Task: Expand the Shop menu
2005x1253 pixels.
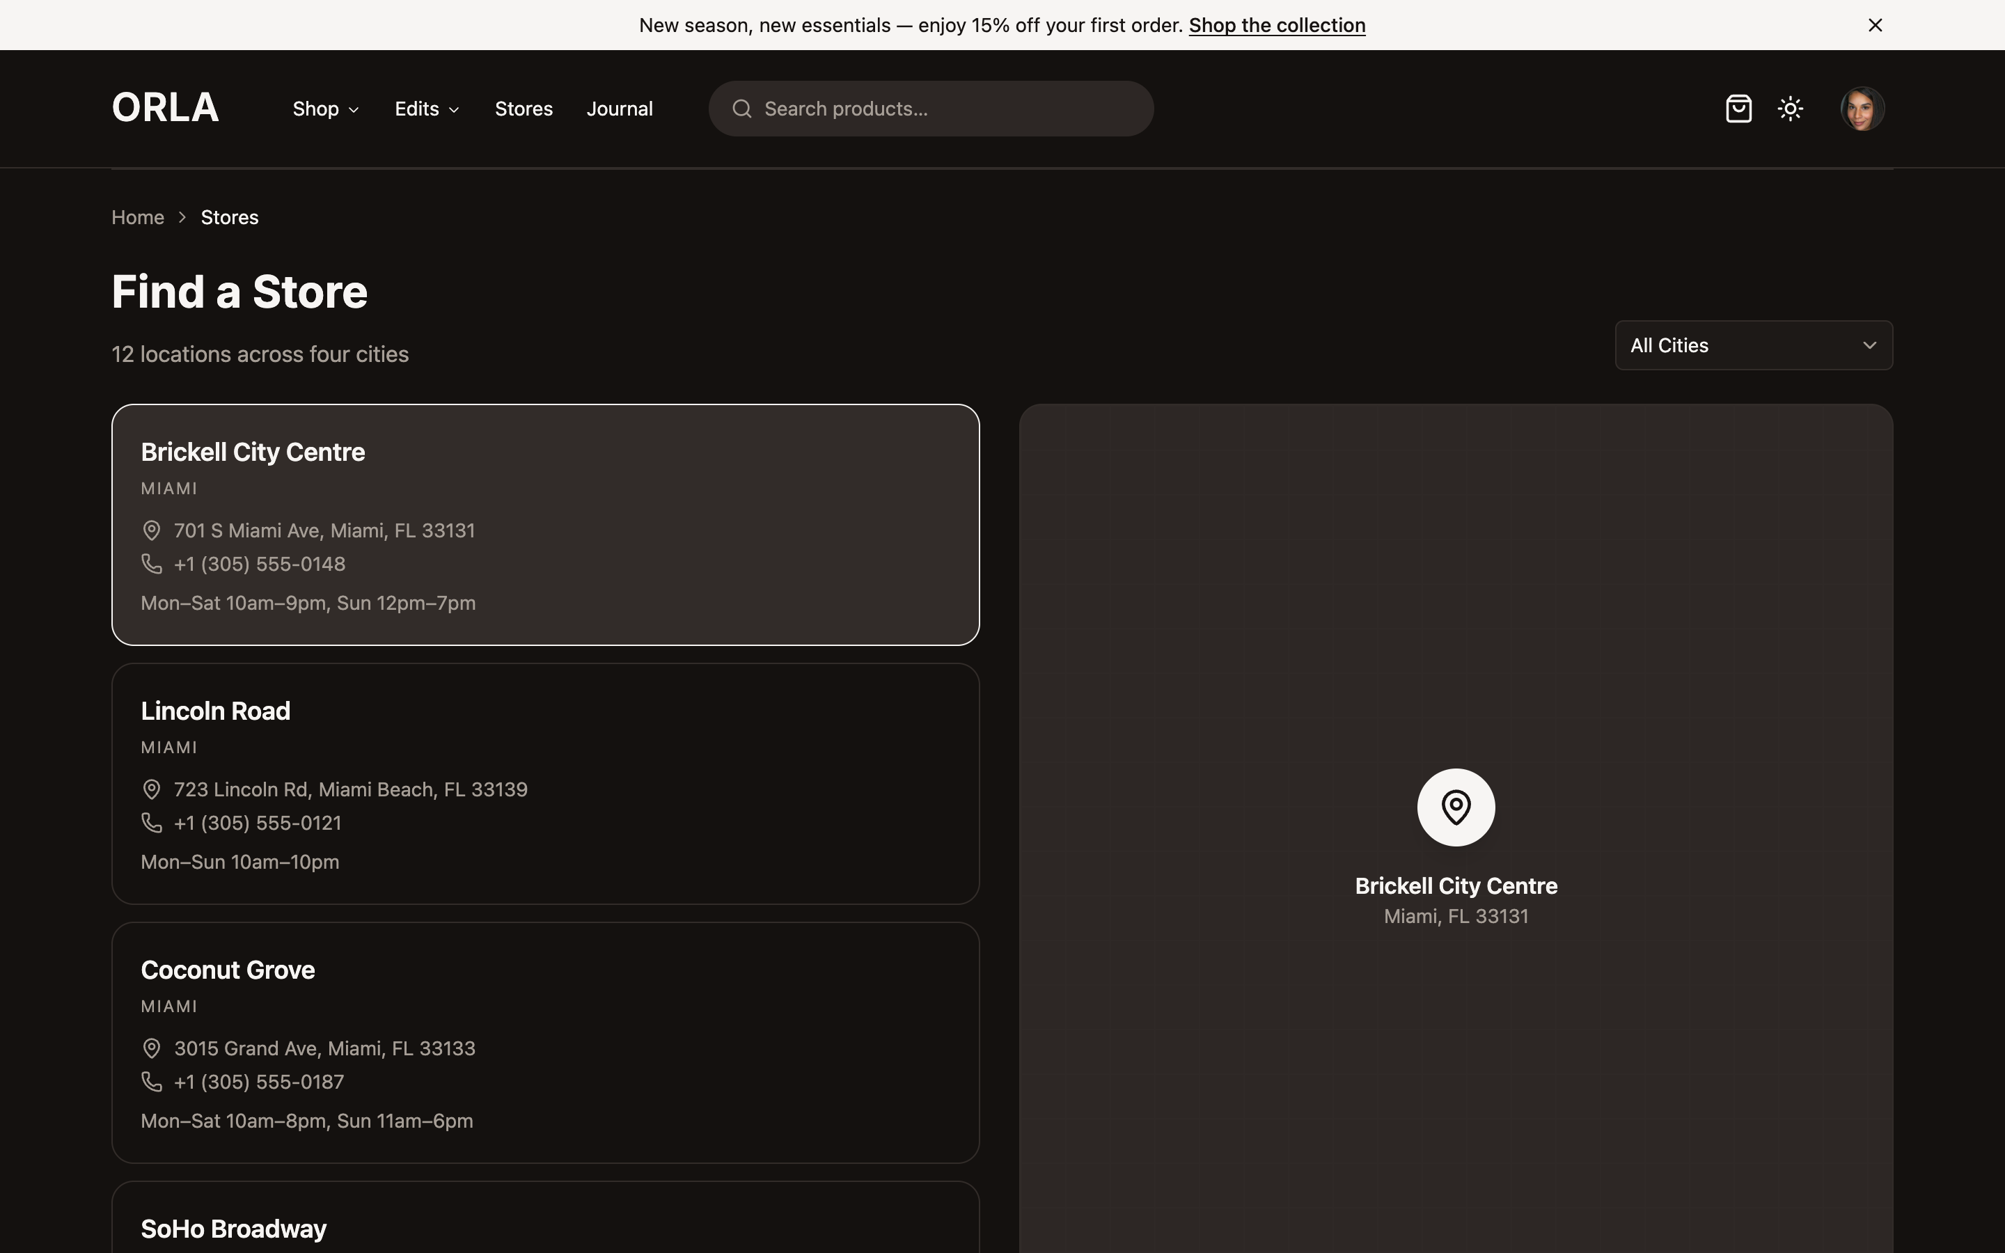Action: 326,109
